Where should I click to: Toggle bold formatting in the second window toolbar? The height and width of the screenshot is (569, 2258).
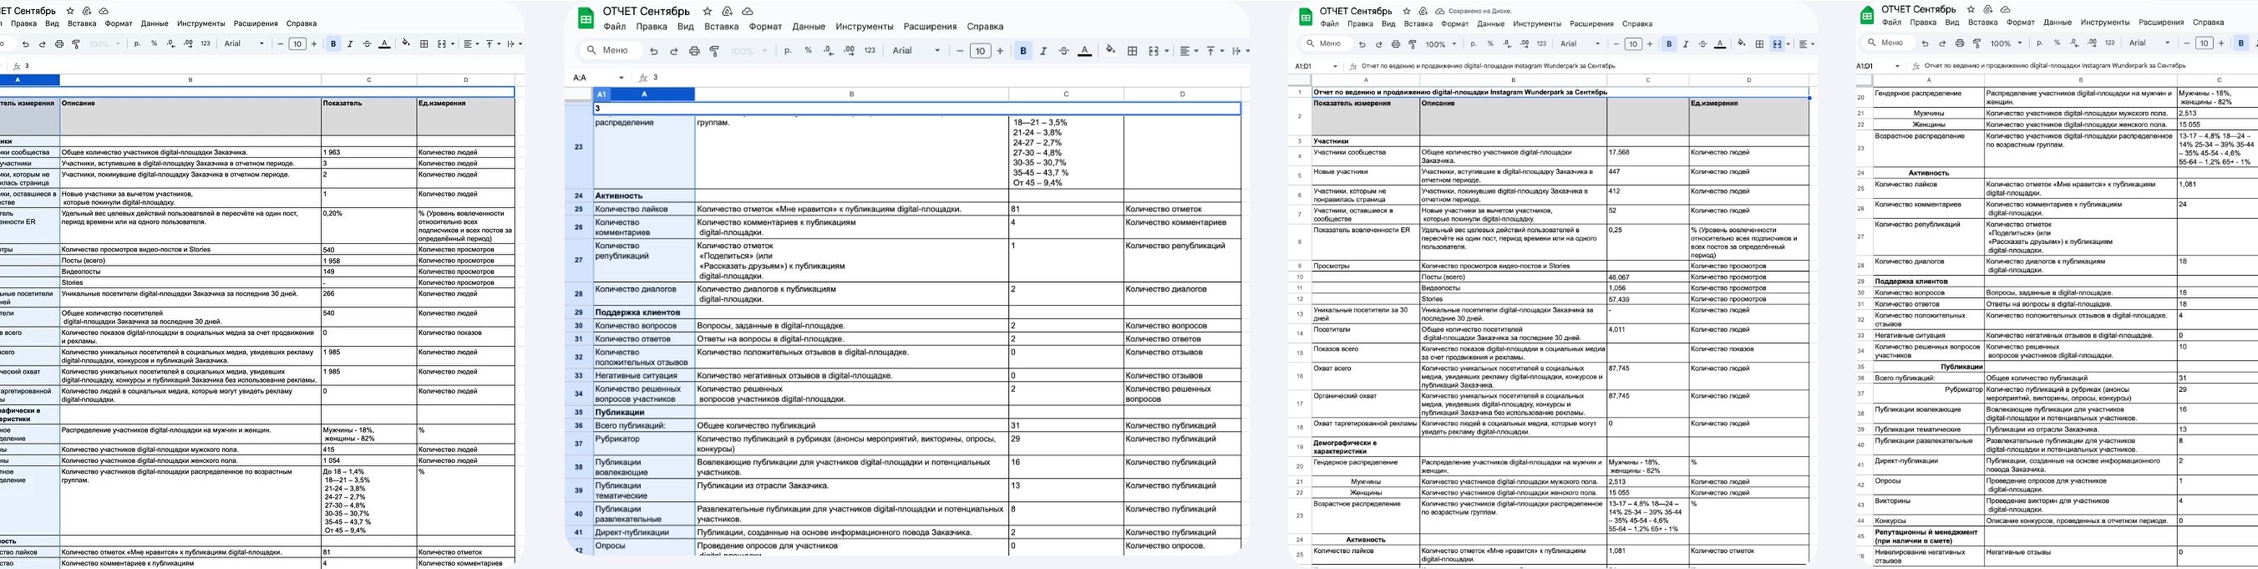[1023, 51]
